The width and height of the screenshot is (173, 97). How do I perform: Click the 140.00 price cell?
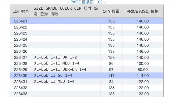[143, 58]
